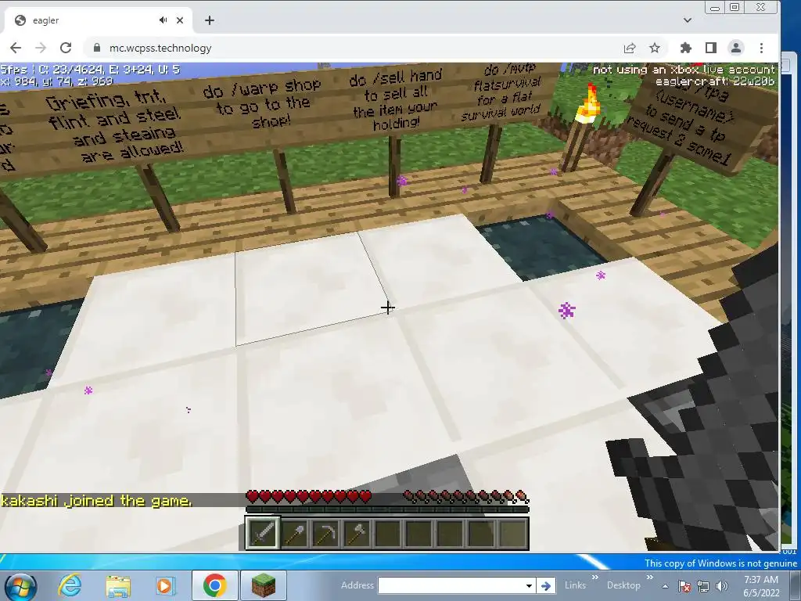
Task: Expand the Desktop toolbar chevron
Action: point(650,578)
